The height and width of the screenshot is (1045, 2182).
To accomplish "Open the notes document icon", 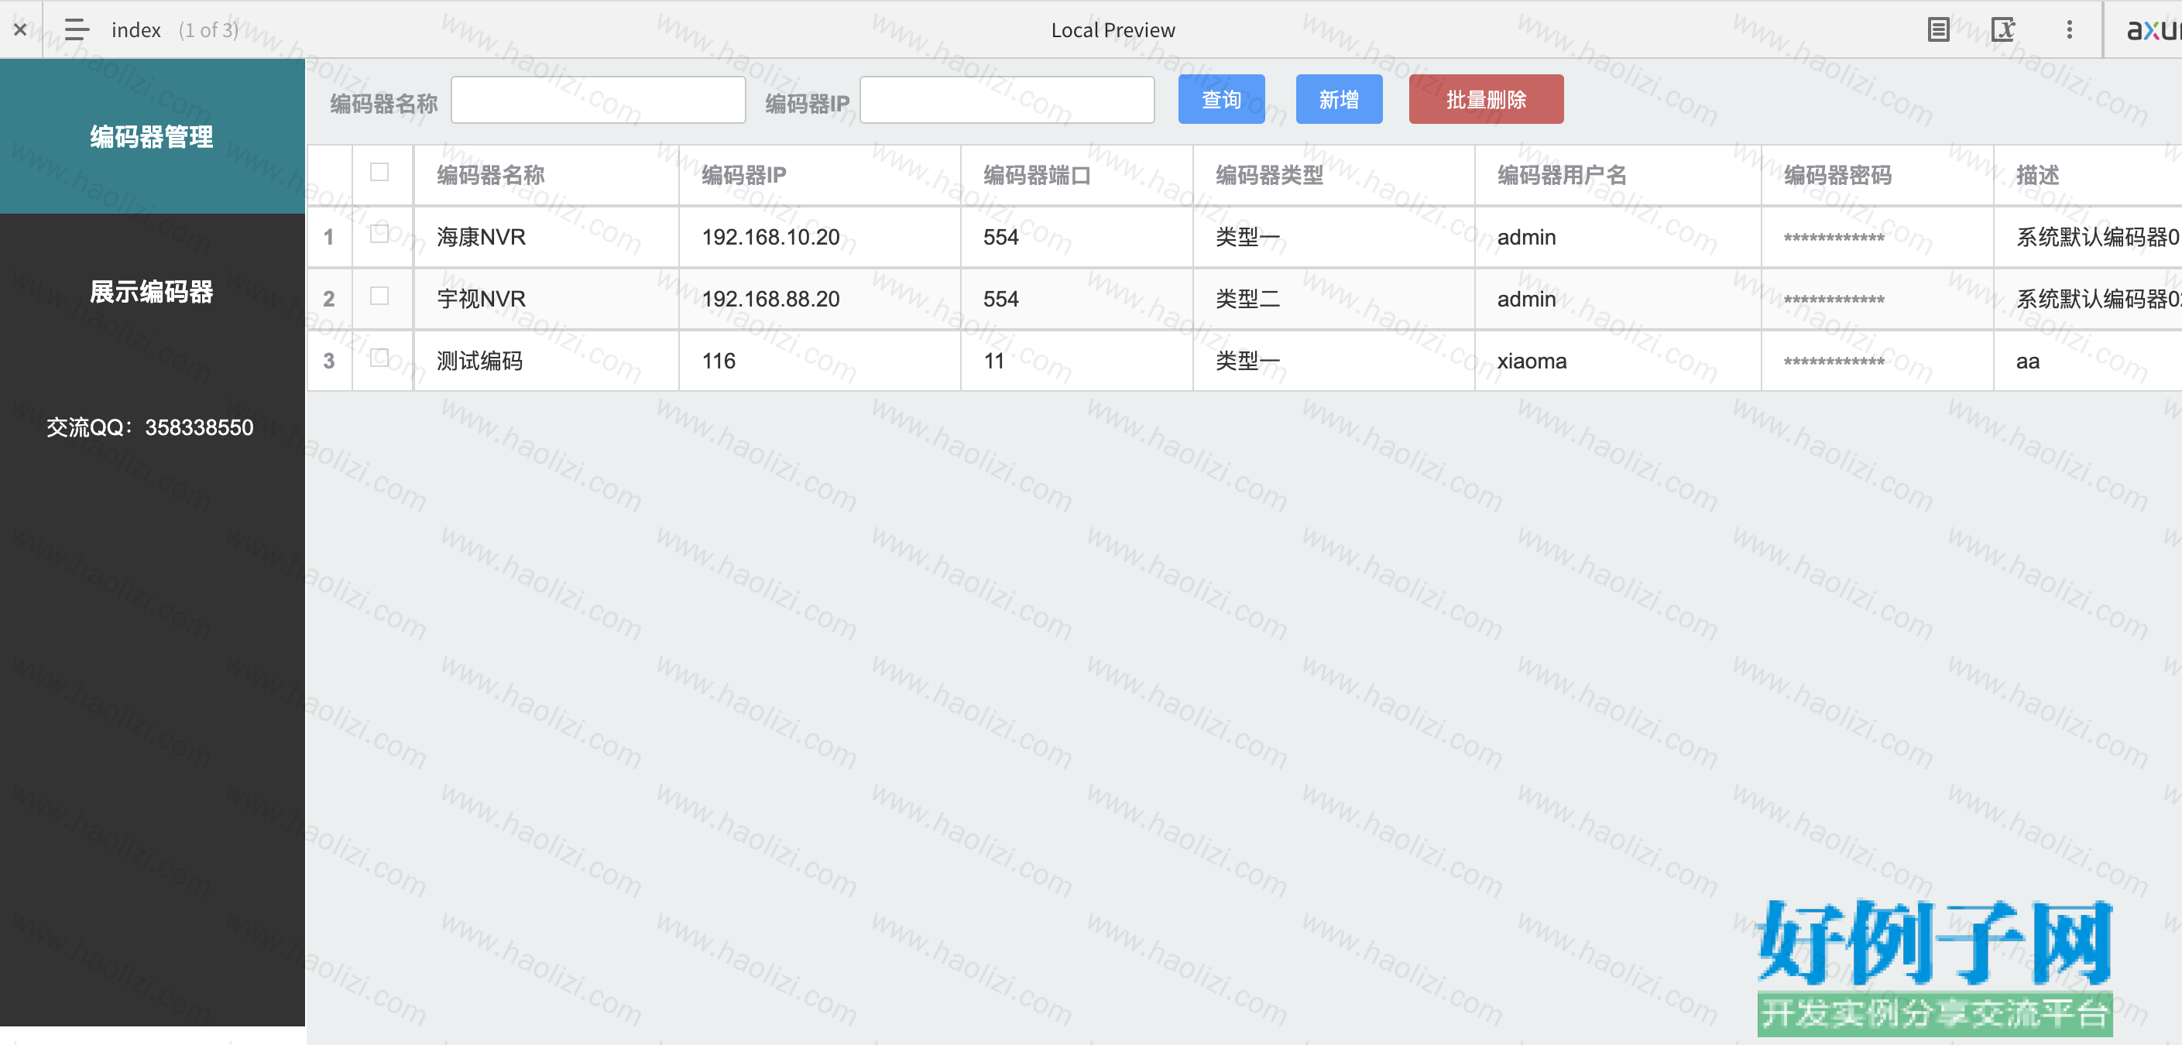I will pos(1938,29).
